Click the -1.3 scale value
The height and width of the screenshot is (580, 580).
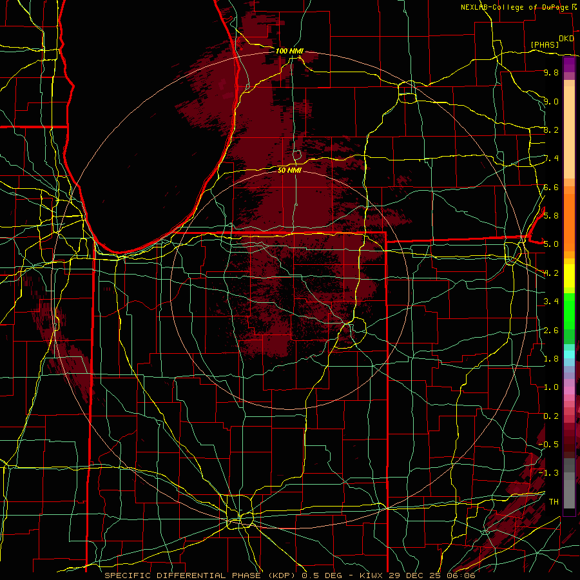pos(549,473)
